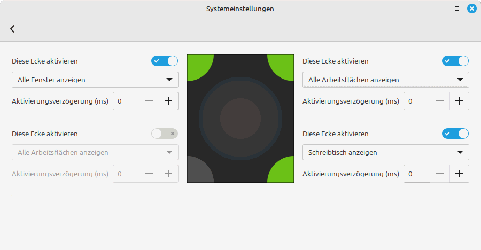The height and width of the screenshot is (250, 481).
Task: Increase the delay for Schreibtisch anzeigen corner
Action: click(459, 174)
